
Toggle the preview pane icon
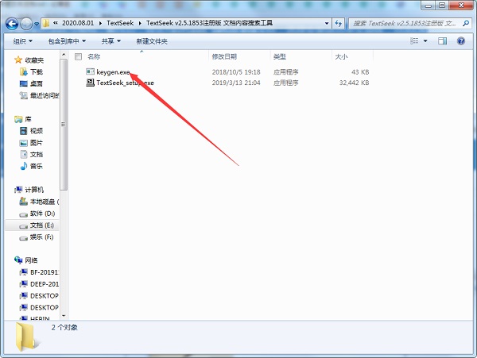(442, 41)
